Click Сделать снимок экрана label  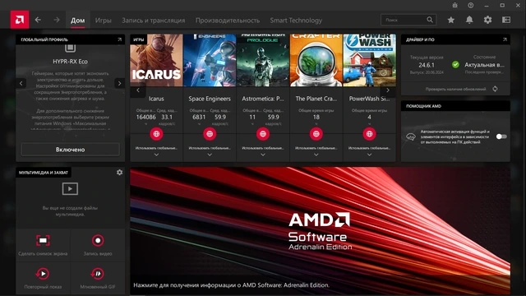tap(43, 254)
